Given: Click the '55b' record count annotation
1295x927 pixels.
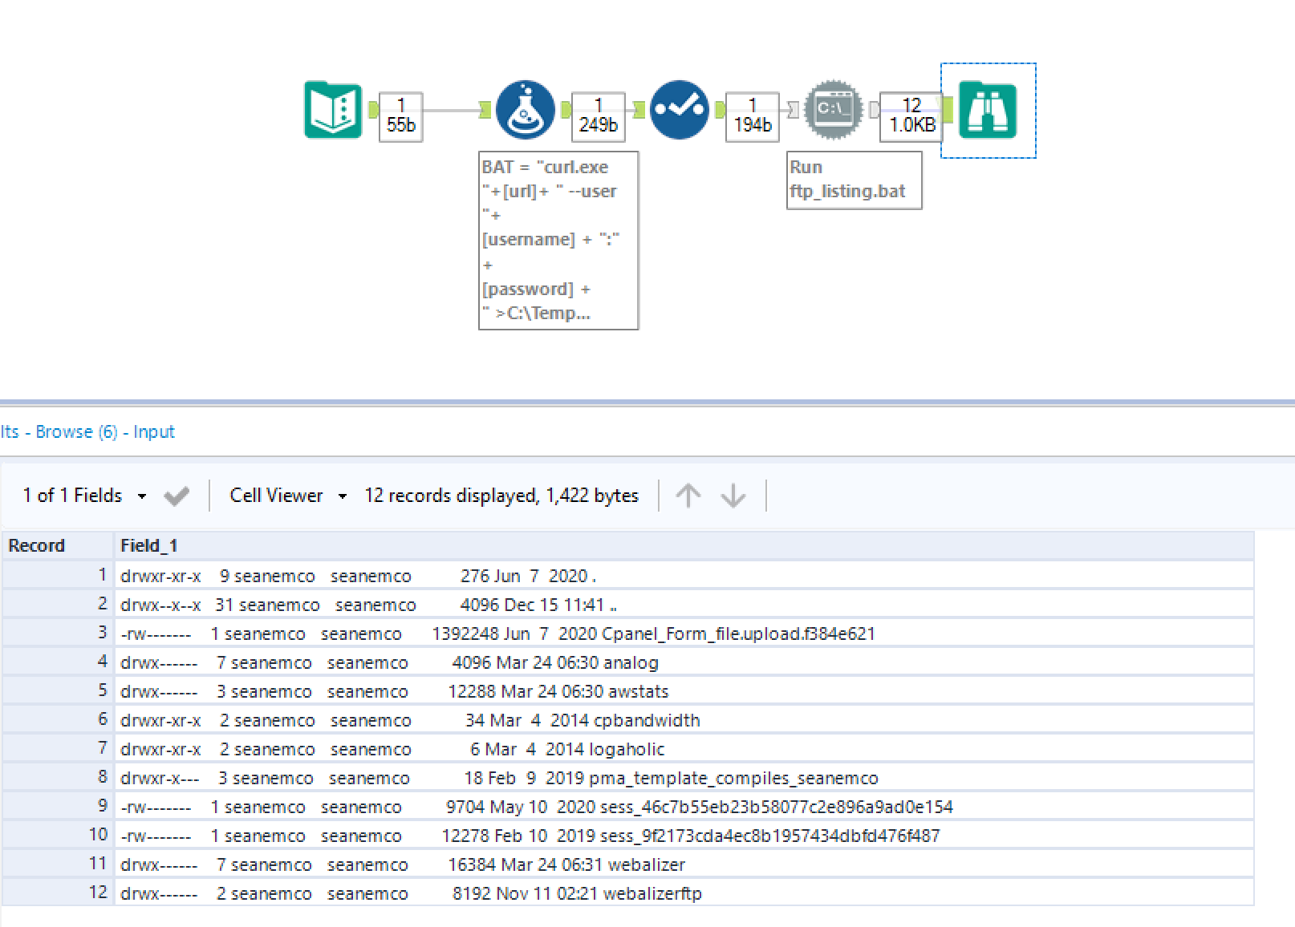Looking at the screenshot, I should pos(399,112).
